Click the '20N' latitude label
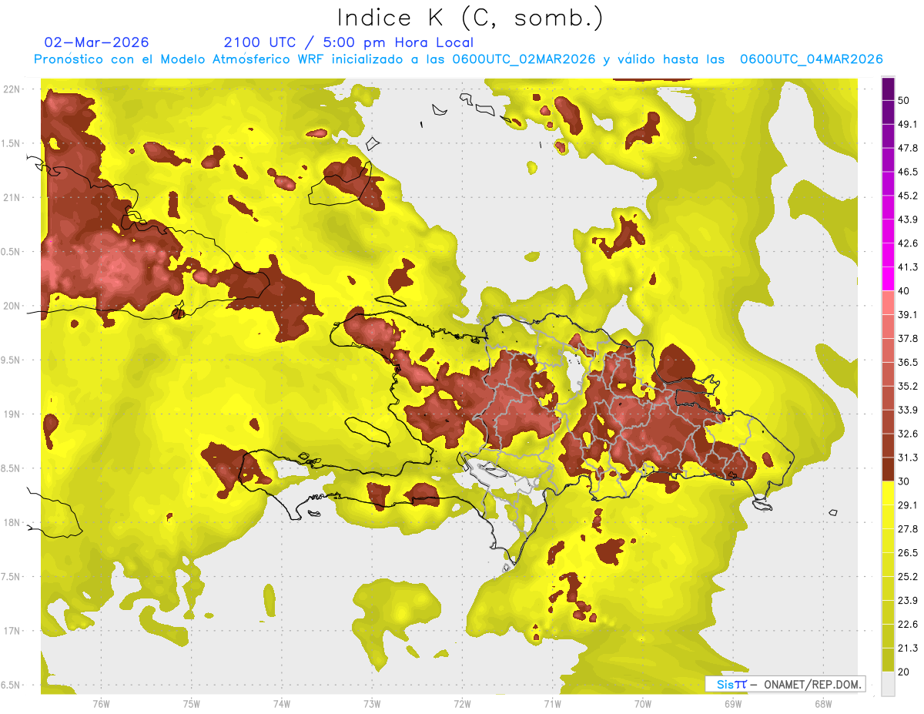Image resolution: width=924 pixels, height=714 pixels. click(x=11, y=306)
